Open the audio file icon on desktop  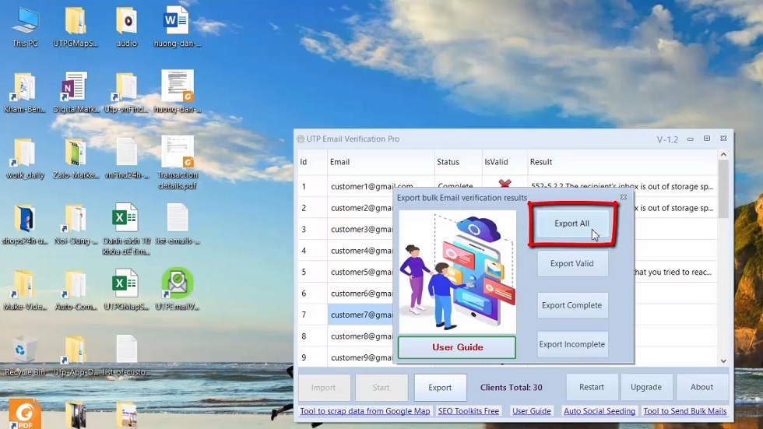click(x=126, y=23)
